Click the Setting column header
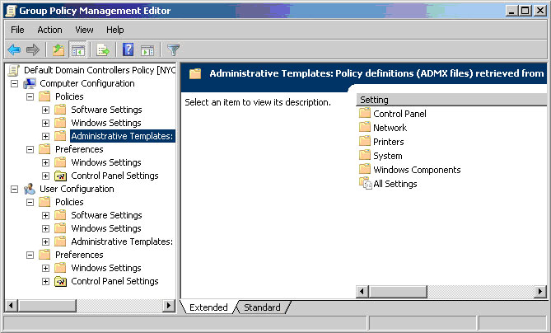Image resolution: width=551 pixels, height=333 pixels. 451,100
